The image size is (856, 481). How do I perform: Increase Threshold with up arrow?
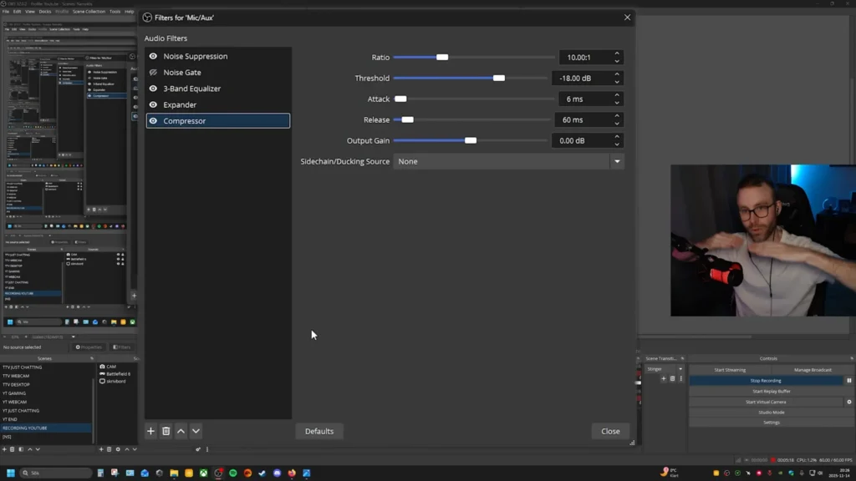pyautogui.click(x=617, y=74)
